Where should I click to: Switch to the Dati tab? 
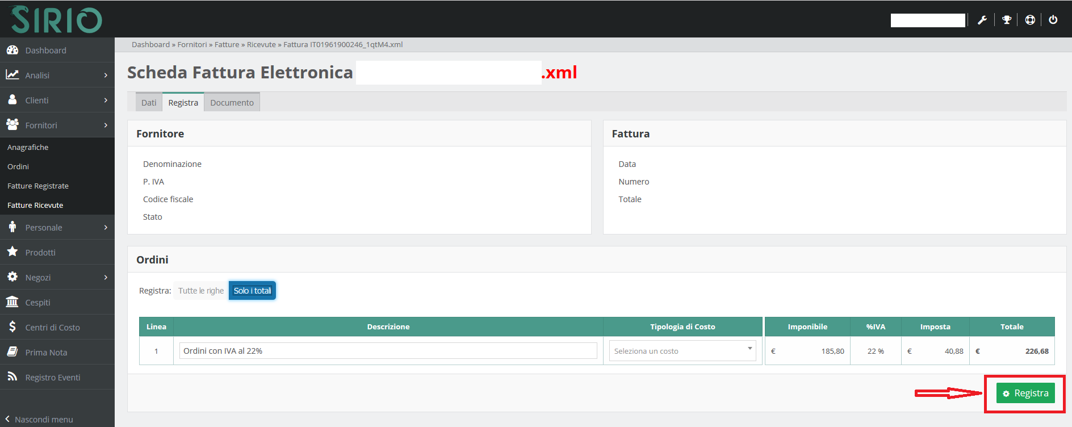149,103
